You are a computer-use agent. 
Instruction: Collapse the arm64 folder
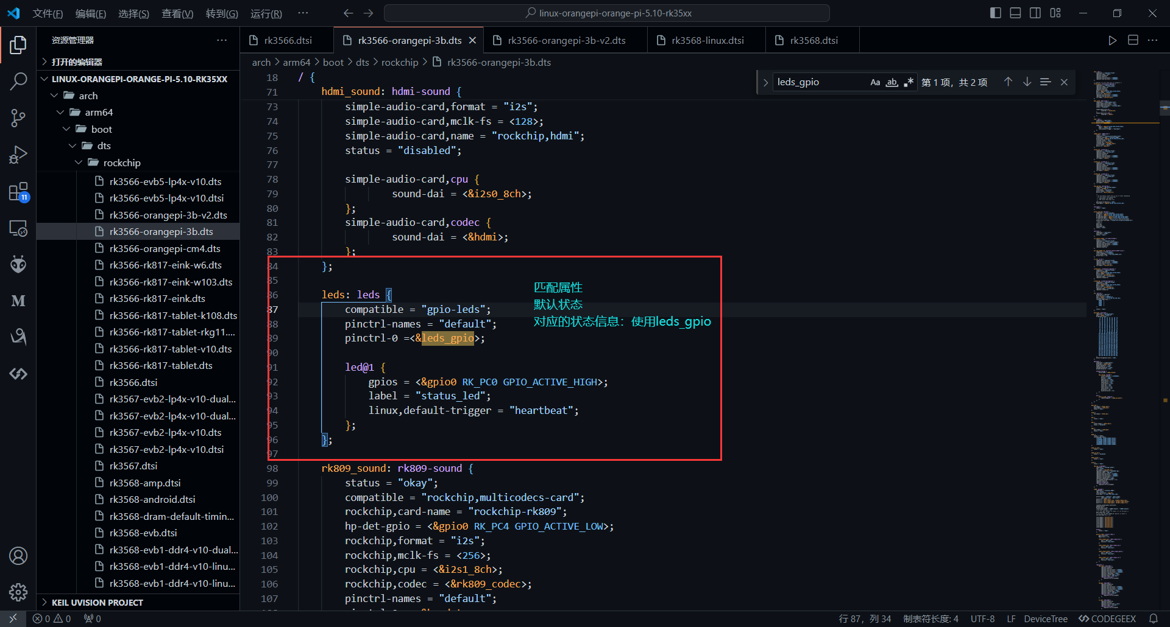point(138,113)
